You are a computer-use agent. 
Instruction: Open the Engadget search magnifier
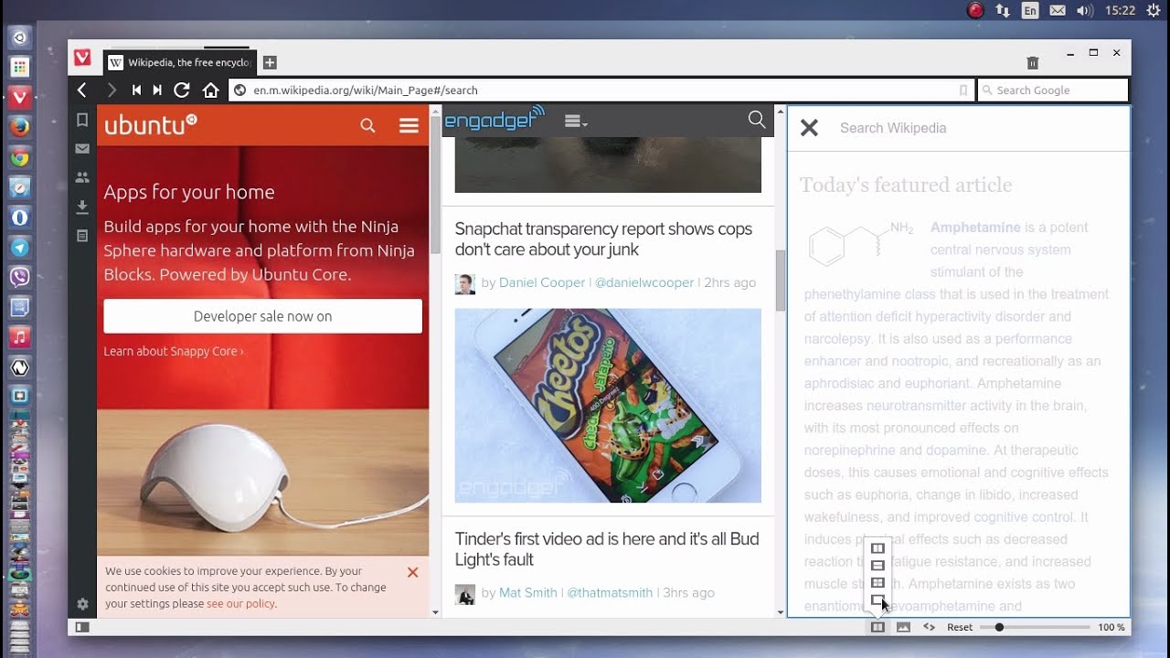click(x=757, y=120)
